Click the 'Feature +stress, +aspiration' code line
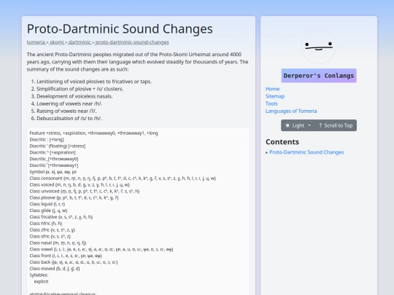Screen dimensions: 394x295 93,133
